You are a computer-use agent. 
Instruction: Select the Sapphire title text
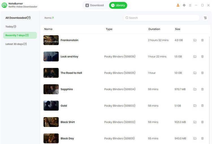[x=67, y=89]
